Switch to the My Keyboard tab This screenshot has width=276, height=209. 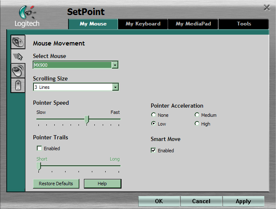pyautogui.click(x=143, y=24)
